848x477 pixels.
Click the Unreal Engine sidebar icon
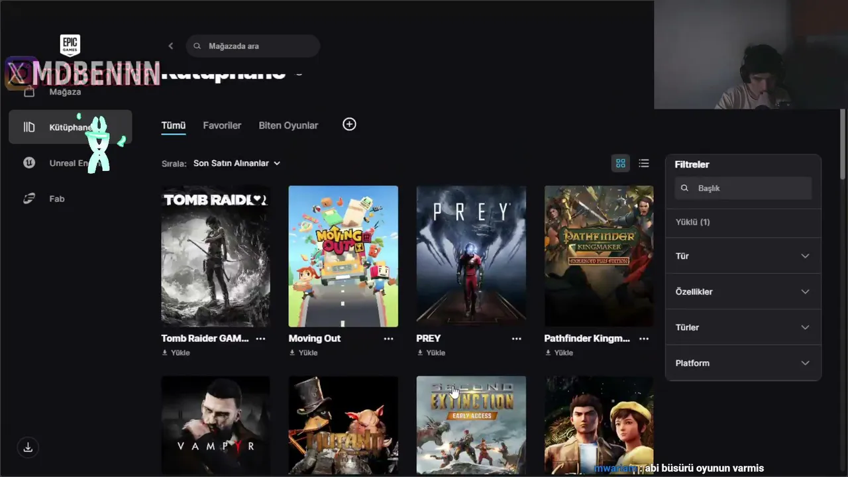pyautogui.click(x=29, y=163)
